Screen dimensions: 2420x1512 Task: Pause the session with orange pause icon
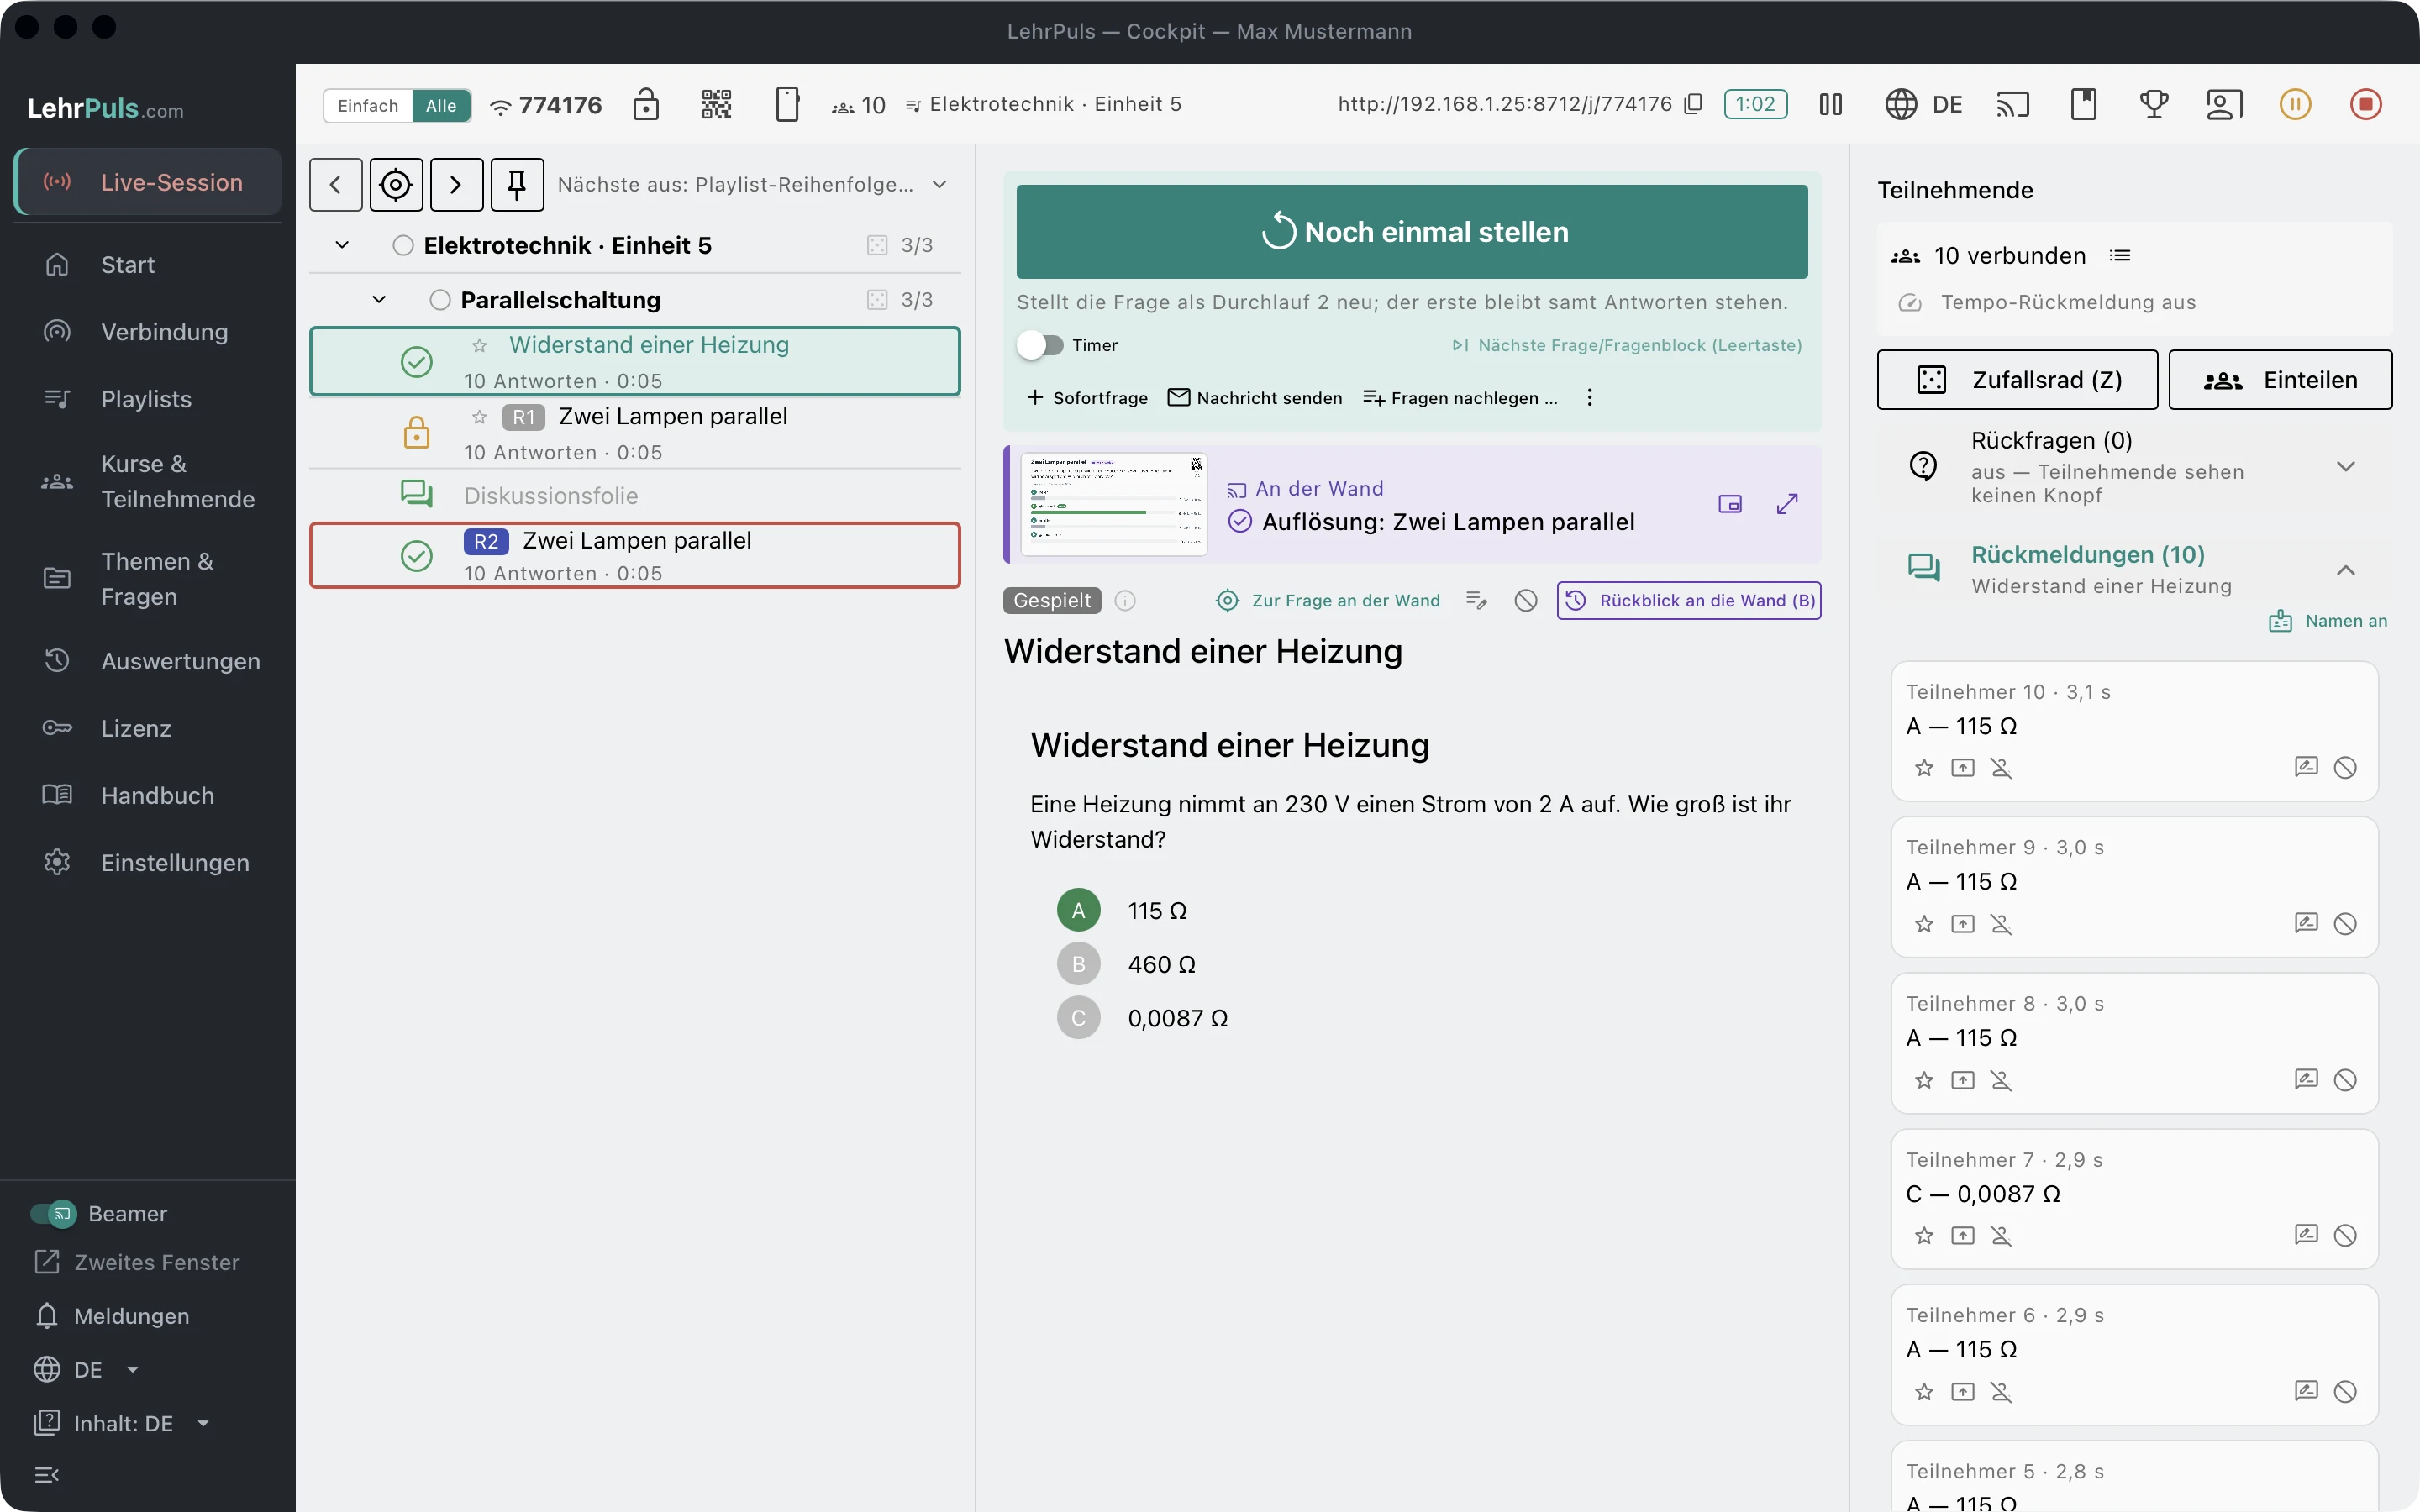click(2295, 104)
